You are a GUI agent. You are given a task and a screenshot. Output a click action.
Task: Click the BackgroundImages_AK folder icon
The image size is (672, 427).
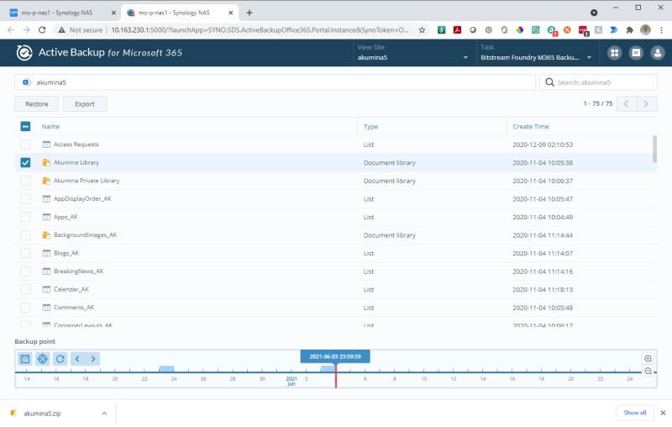[46, 235]
